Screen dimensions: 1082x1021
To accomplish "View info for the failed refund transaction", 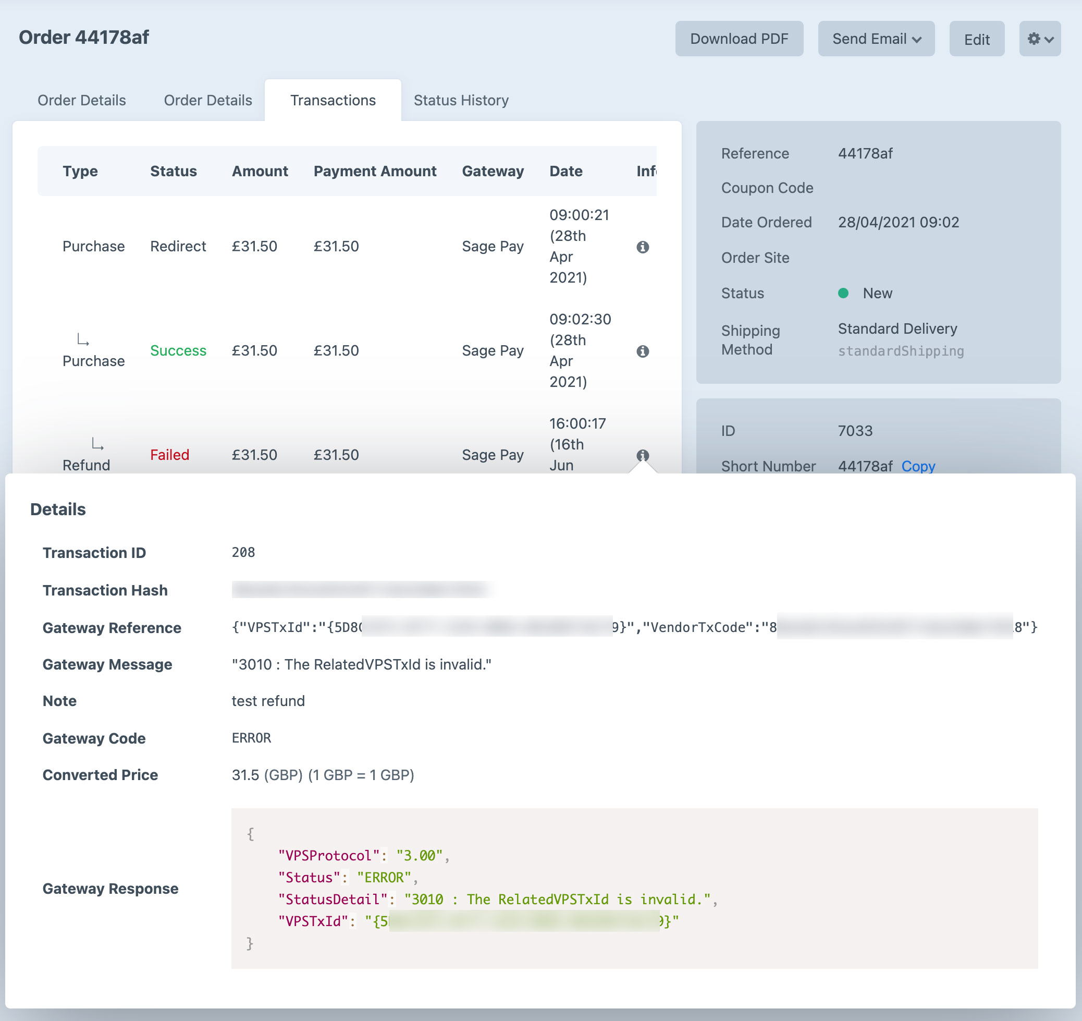I will [x=643, y=455].
